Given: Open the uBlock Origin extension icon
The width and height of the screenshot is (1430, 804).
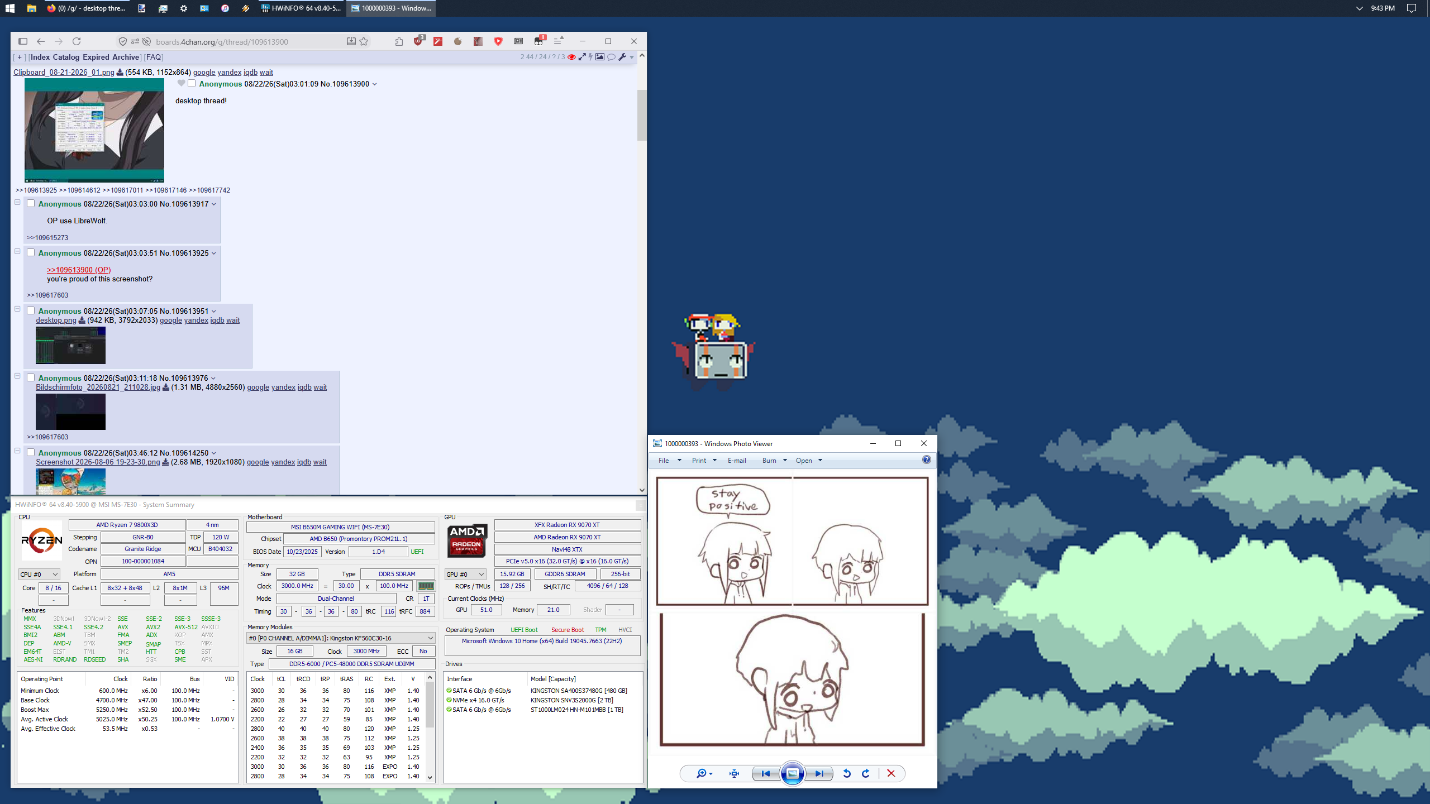Looking at the screenshot, I should click(x=418, y=41).
